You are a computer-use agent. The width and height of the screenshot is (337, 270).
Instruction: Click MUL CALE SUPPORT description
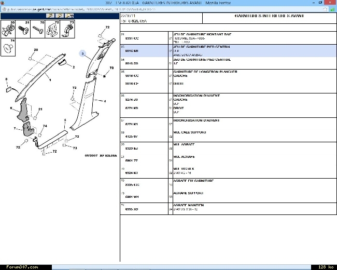point(190,132)
